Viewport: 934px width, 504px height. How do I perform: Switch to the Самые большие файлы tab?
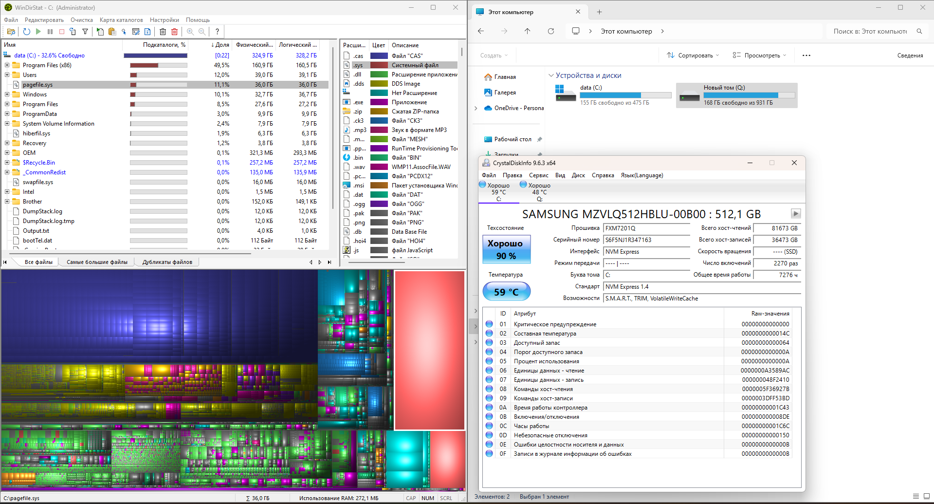point(97,262)
